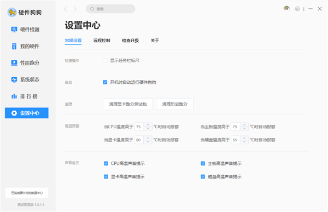The height and width of the screenshot is (212, 328).
Task: Click the 清理历史跑分 button
Action: click(175, 104)
